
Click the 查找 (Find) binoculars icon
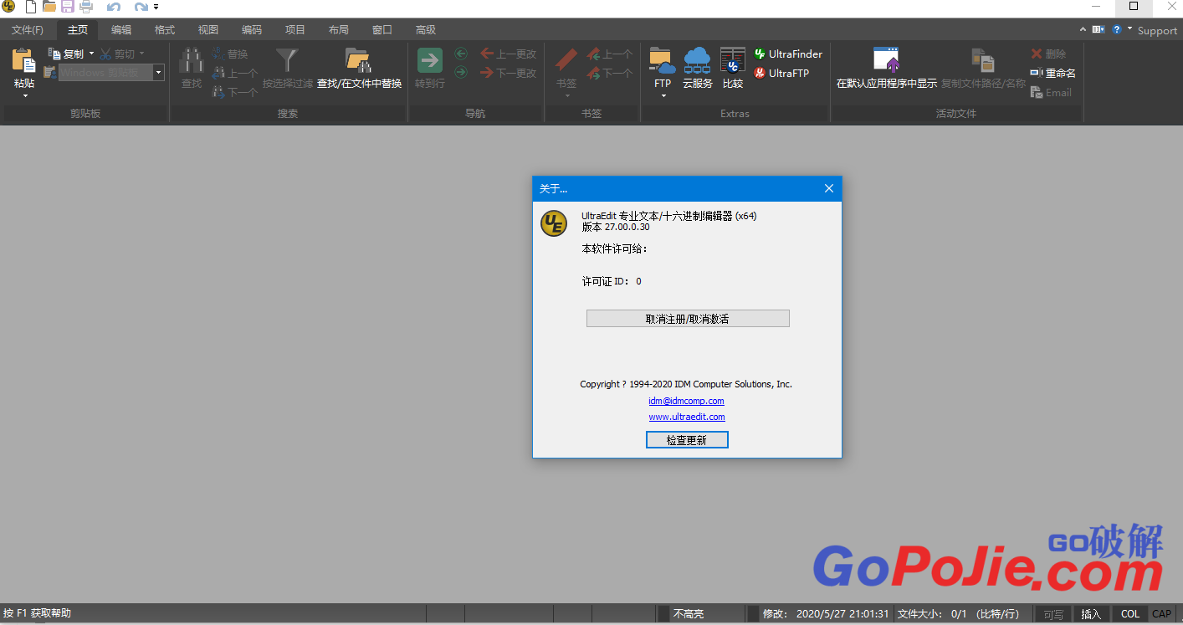pyautogui.click(x=192, y=61)
